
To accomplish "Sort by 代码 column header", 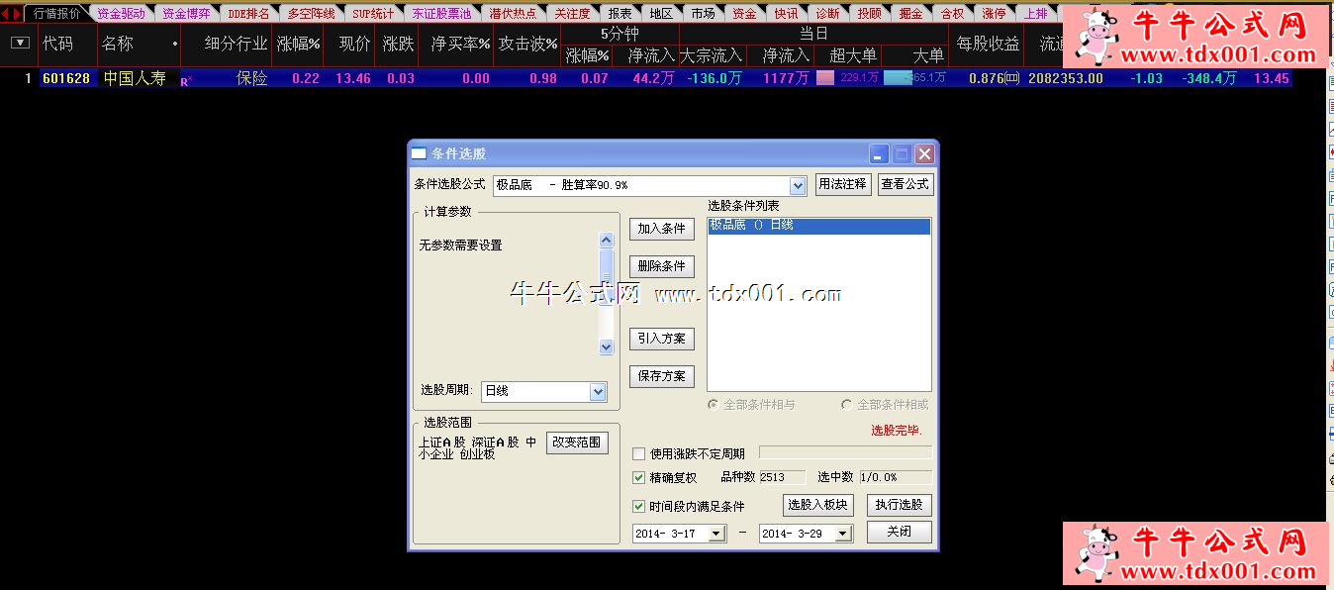I will tap(57, 44).
